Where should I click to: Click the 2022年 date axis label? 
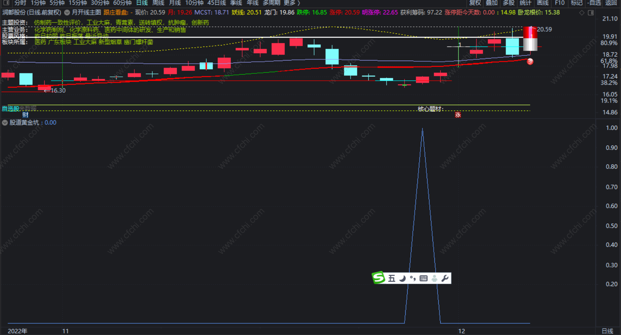click(x=17, y=331)
